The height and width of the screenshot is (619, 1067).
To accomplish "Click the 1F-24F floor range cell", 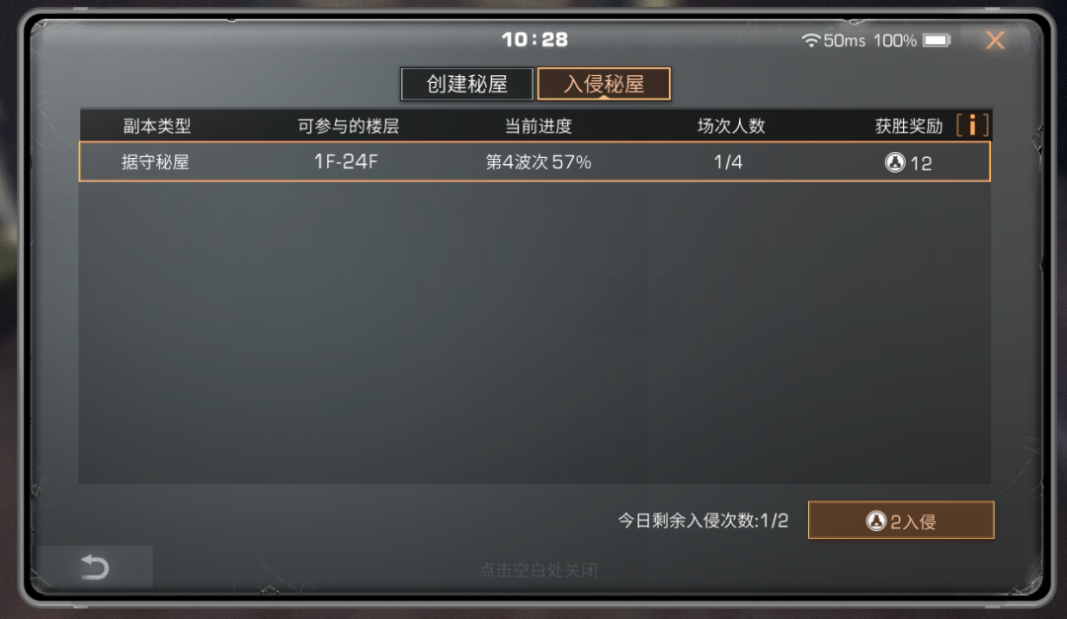I will (346, 161).
